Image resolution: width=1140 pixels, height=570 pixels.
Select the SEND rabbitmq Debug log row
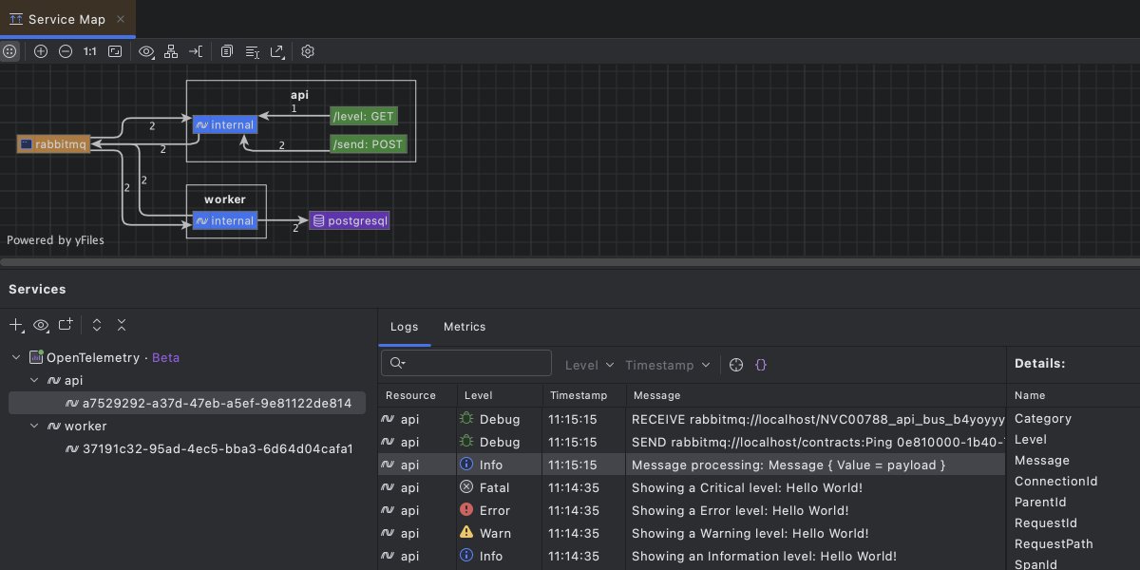pos(692,442)
